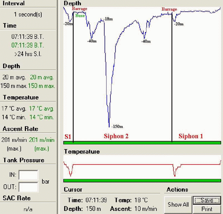Click the green Buse label on graph
The image size is (223, 214).
pyautogui.click(x=80, y=16)
